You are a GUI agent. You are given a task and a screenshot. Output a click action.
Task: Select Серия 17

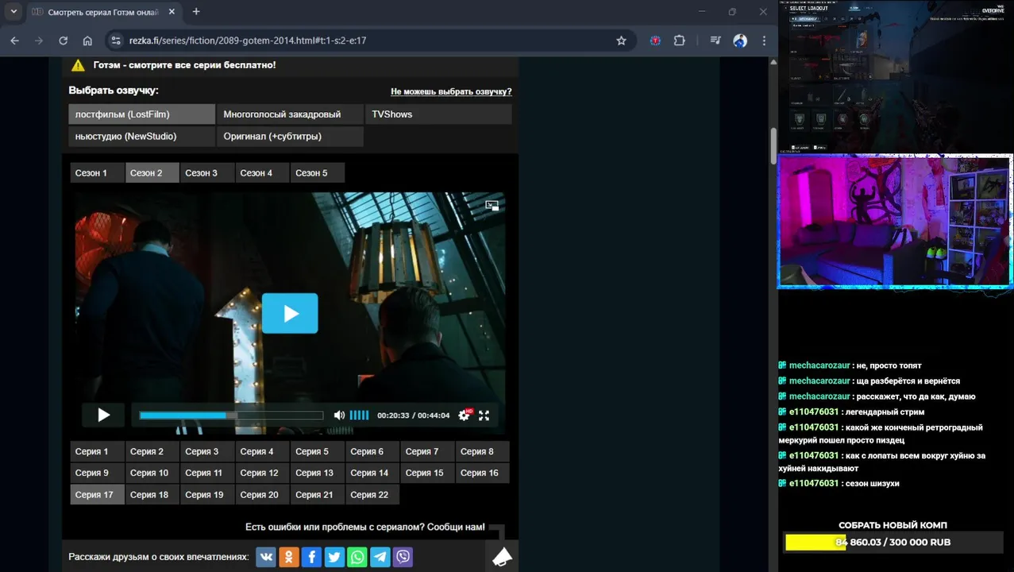(x=97, y=494)
